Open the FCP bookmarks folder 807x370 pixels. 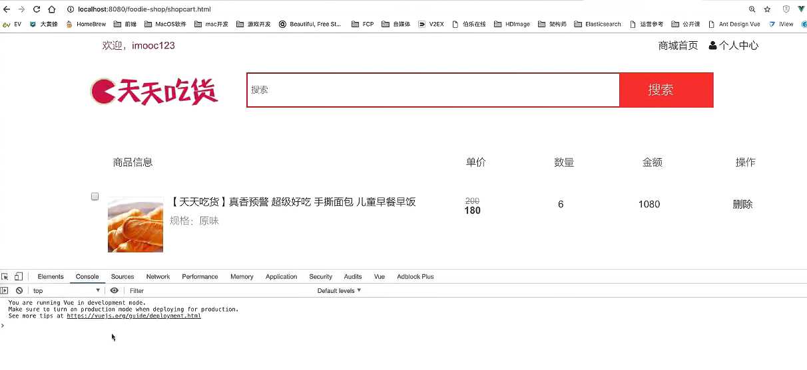coord(362,24)
